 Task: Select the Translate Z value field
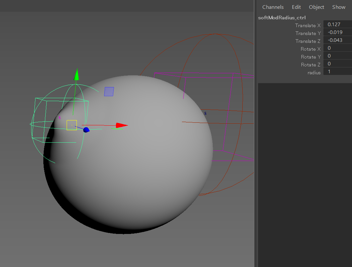(x=338, y=40)
